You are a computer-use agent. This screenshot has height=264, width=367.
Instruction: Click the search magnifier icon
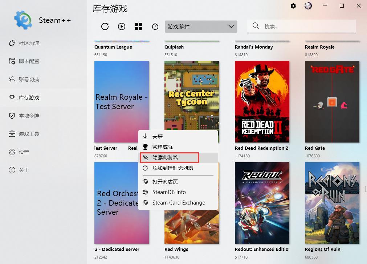click(256, 26)
